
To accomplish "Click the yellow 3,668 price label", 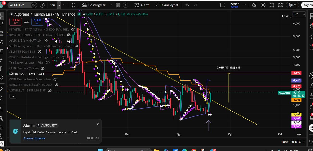I will pyautogui.click(x=297, y=114).
